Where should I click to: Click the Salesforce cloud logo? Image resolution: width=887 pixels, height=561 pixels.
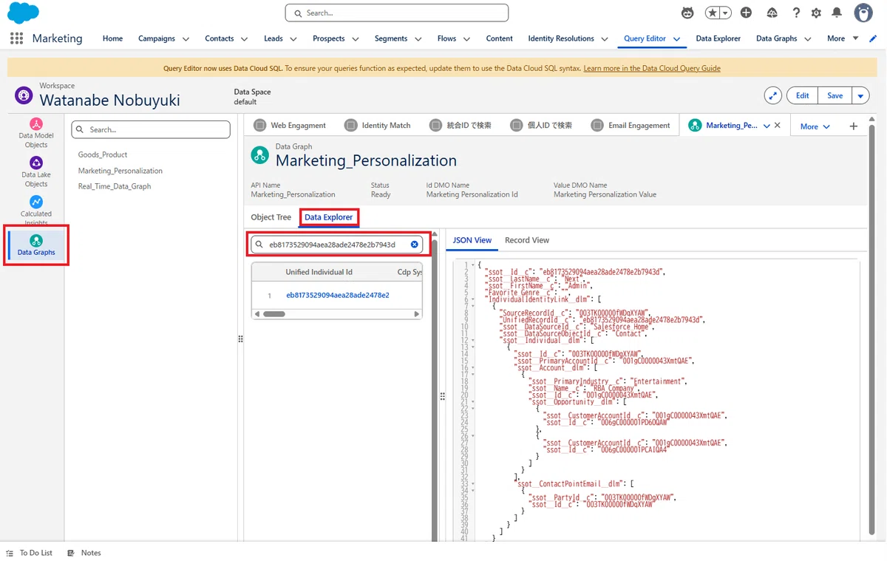(23, 13)
